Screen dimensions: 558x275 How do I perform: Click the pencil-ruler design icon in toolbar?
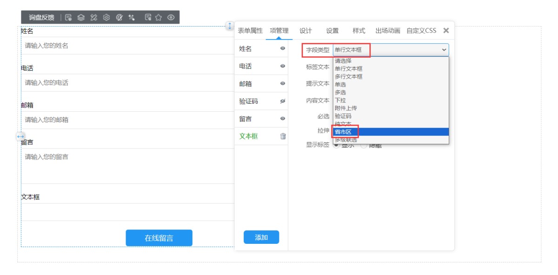(x=93, y=18)
